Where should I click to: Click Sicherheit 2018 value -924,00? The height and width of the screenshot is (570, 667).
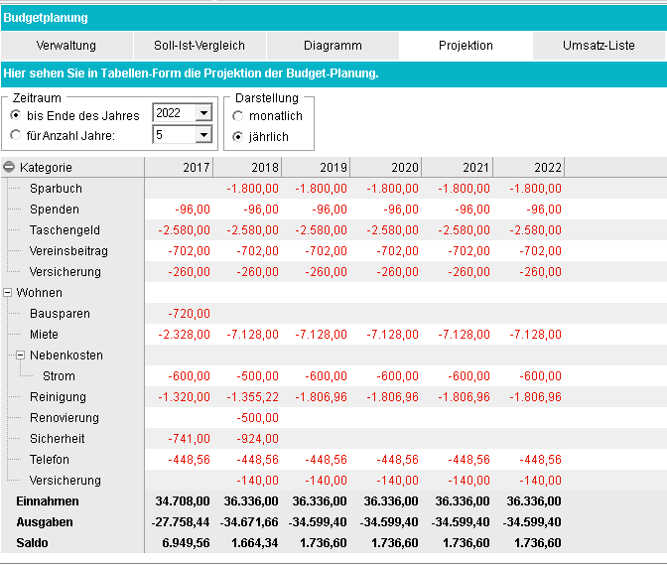tap(257, 439)
